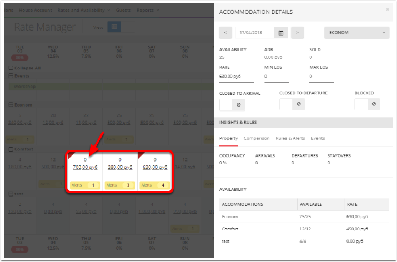Click the 25/25 available cell
397x262 pixels.
point(305,216)
